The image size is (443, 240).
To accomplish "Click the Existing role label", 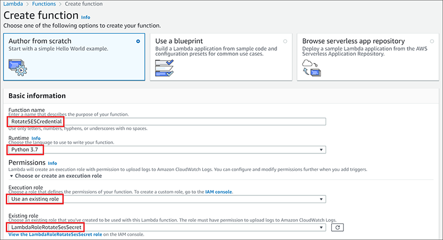I will click(x=23, y=216).
